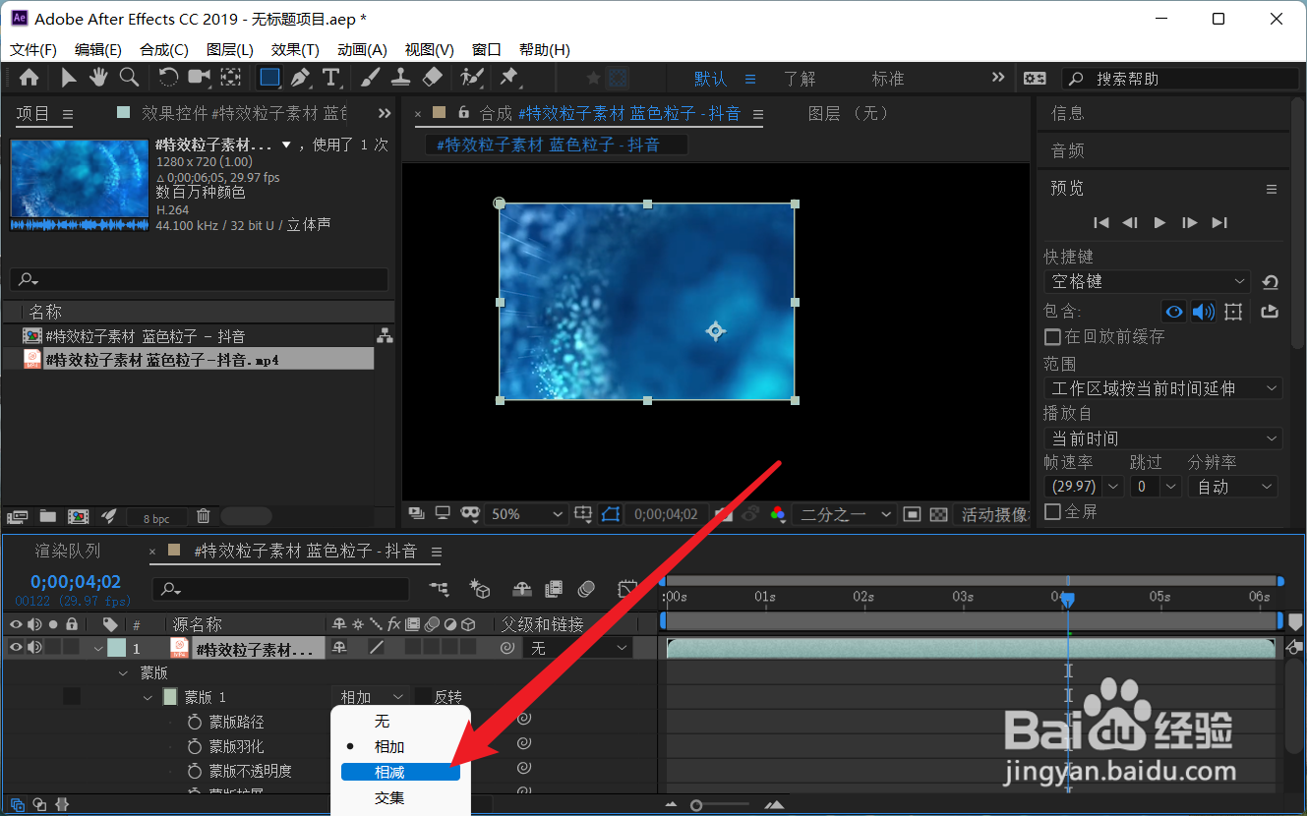Select the Pen tool
1307x816 pixels.
click(301, 78)
